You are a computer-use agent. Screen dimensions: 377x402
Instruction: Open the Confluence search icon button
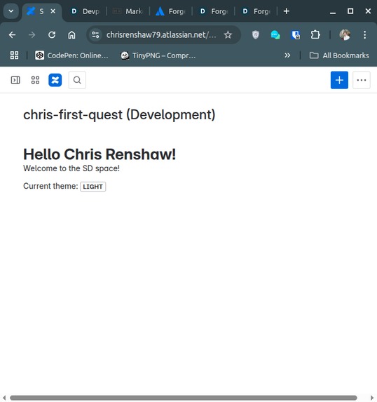pyautogui.click(x=77, y=80)
